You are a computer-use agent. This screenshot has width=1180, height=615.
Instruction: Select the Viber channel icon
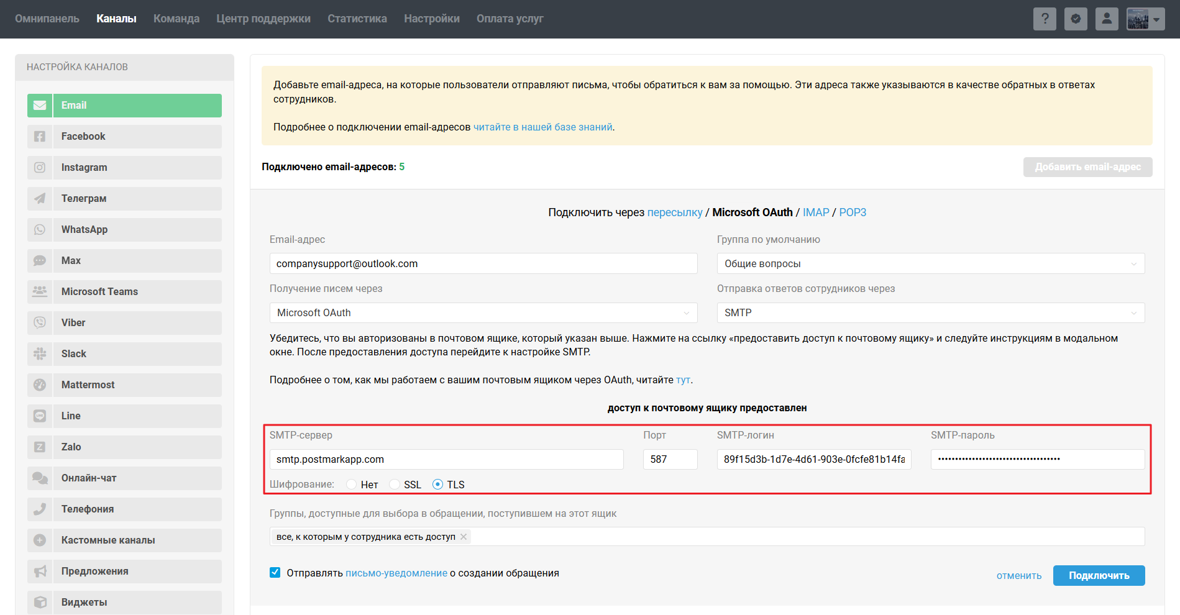(x=40, y=323)
